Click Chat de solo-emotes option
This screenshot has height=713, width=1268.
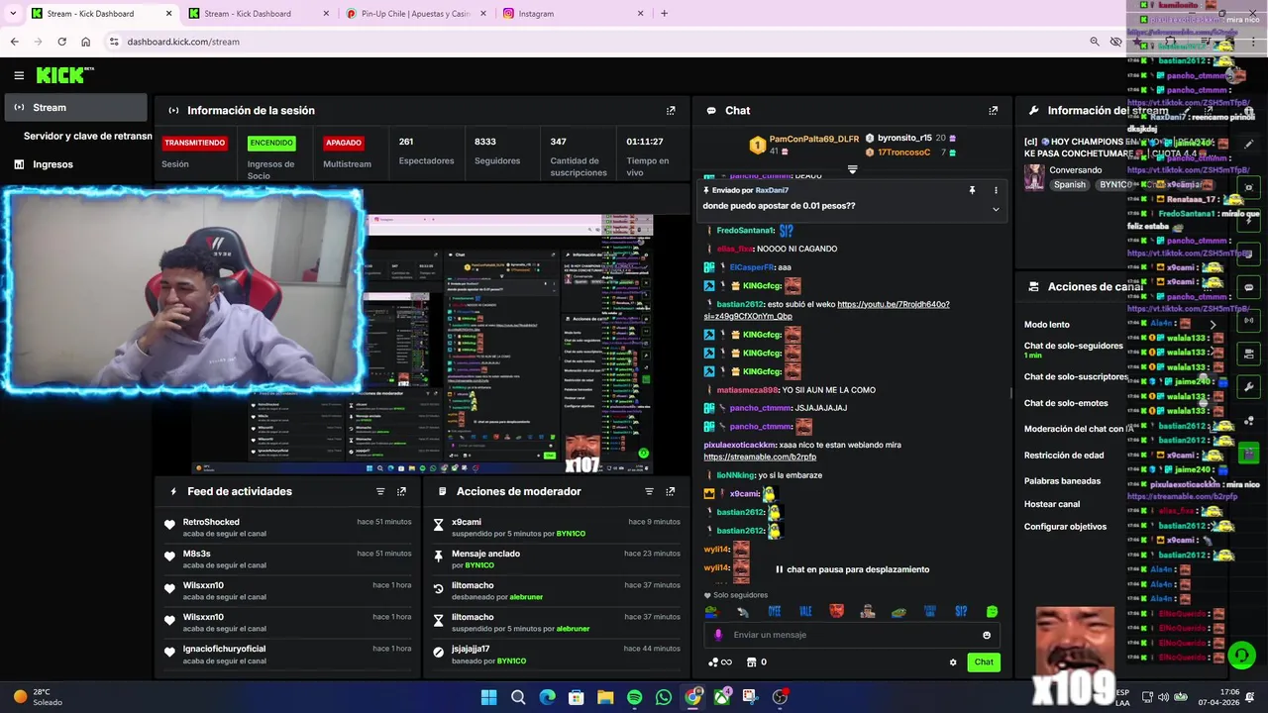(1066, 403)
